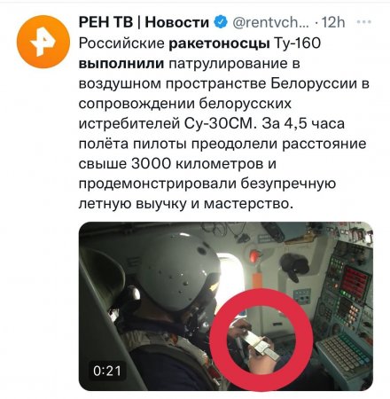Viewport: 390px width, 399px height.
Task: Open the РЕН ТВ | Новости account name
Action: [x=144, y=22]
